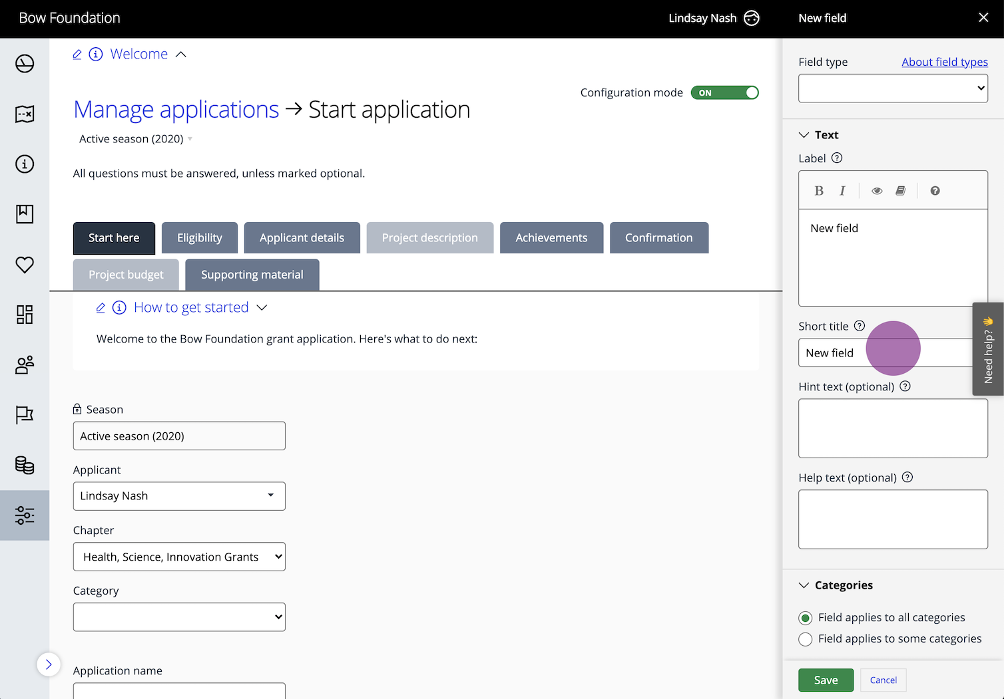The image size is (1004, 699).
Task: Click the map icon in the sidebar
Action: coord(25,114)
